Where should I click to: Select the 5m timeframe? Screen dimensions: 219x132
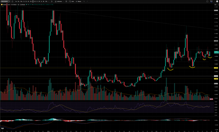point(18,1)
